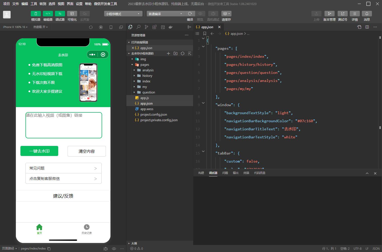This screenshot has width=382, height=252.
Task: Tap the 清空内容 button
Action: click(x=87, y=151)
